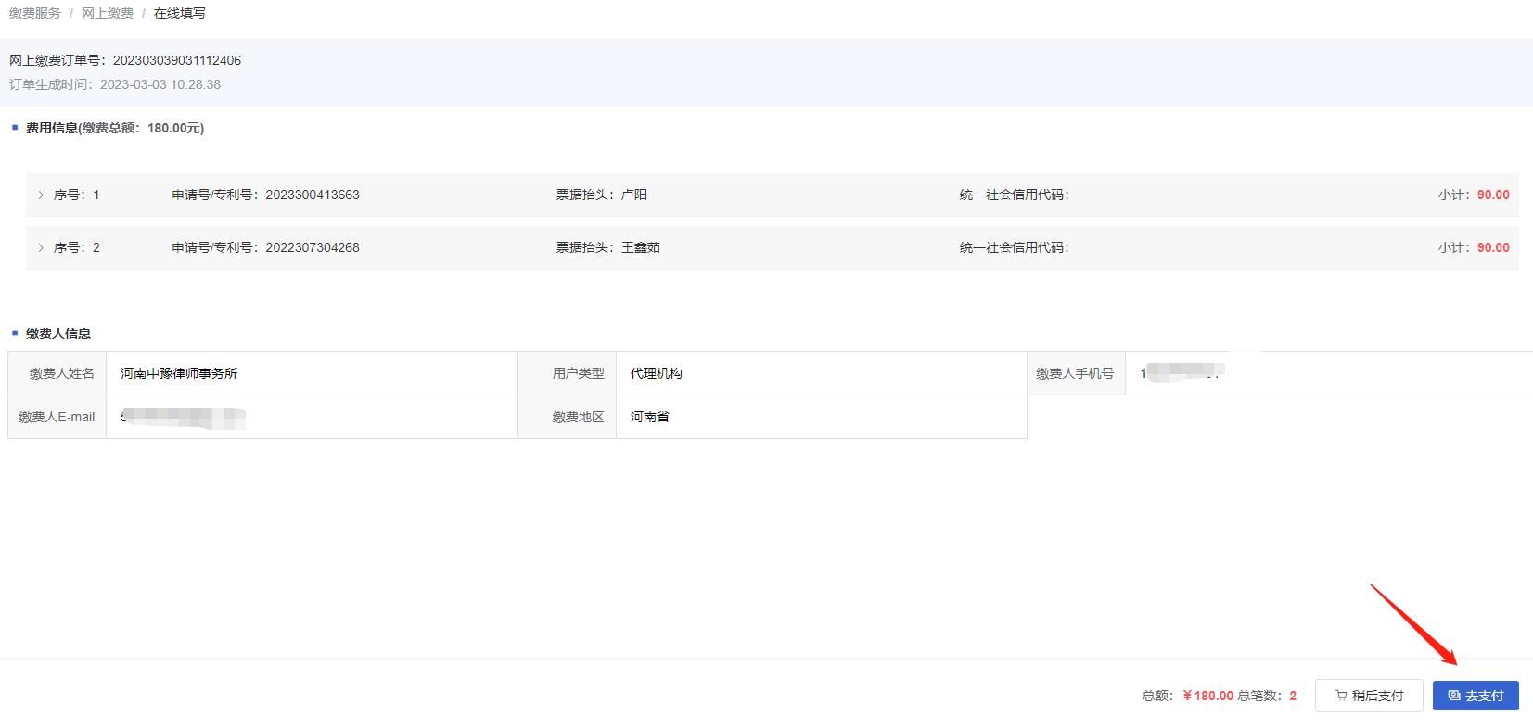Click payment region value 河南省
The width and height of the screenshot is (1533, 728).
tap(650, 417)
